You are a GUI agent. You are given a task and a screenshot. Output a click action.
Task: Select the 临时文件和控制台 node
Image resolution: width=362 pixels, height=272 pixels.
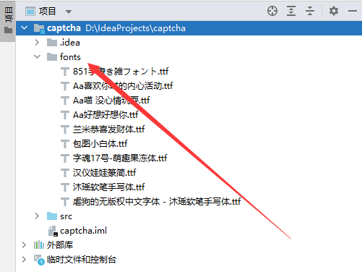82,260
